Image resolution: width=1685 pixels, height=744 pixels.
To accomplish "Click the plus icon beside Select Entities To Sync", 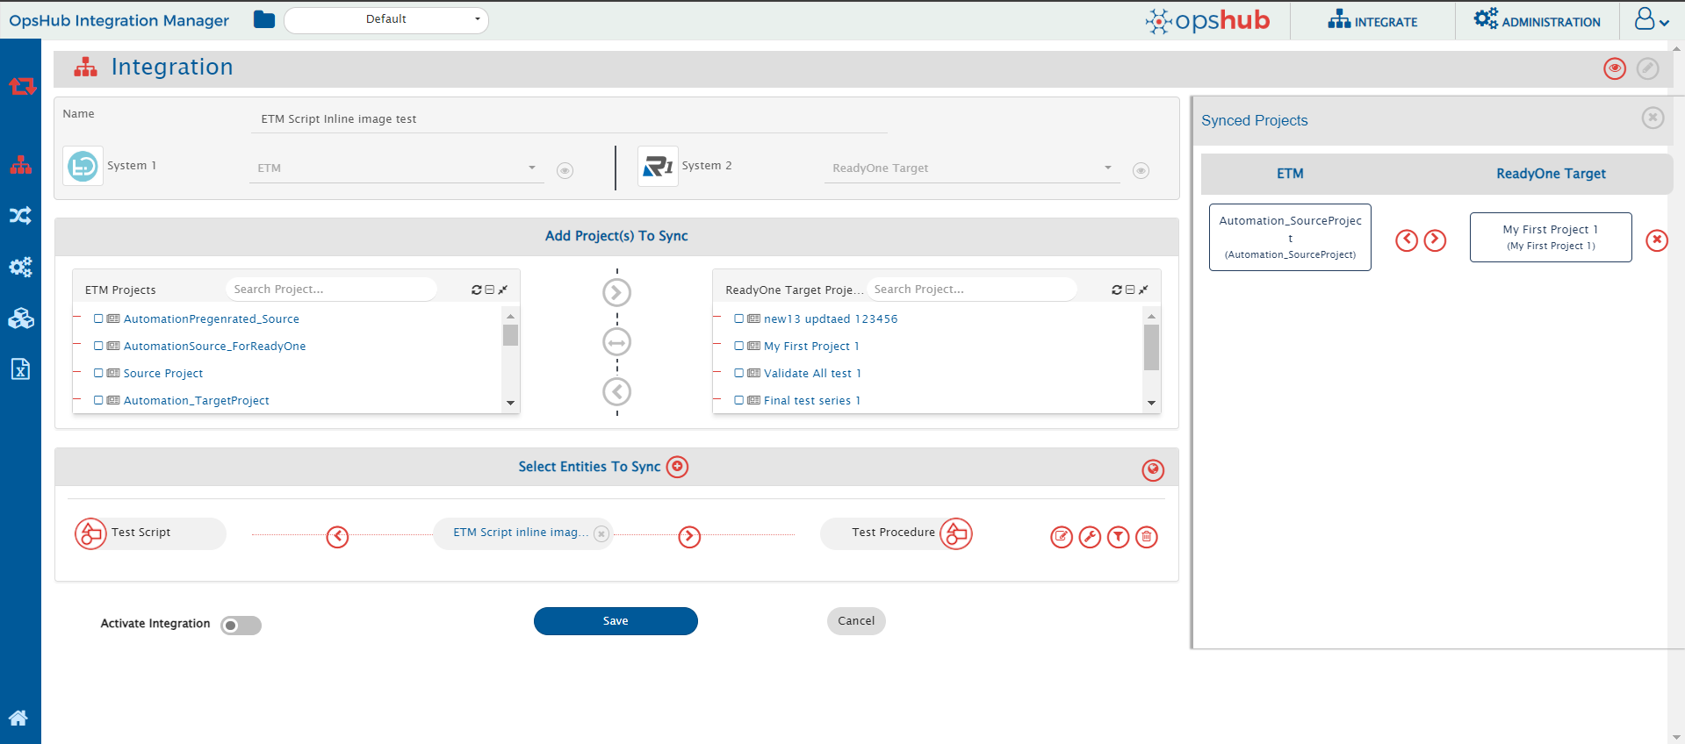I will [677, 467].
